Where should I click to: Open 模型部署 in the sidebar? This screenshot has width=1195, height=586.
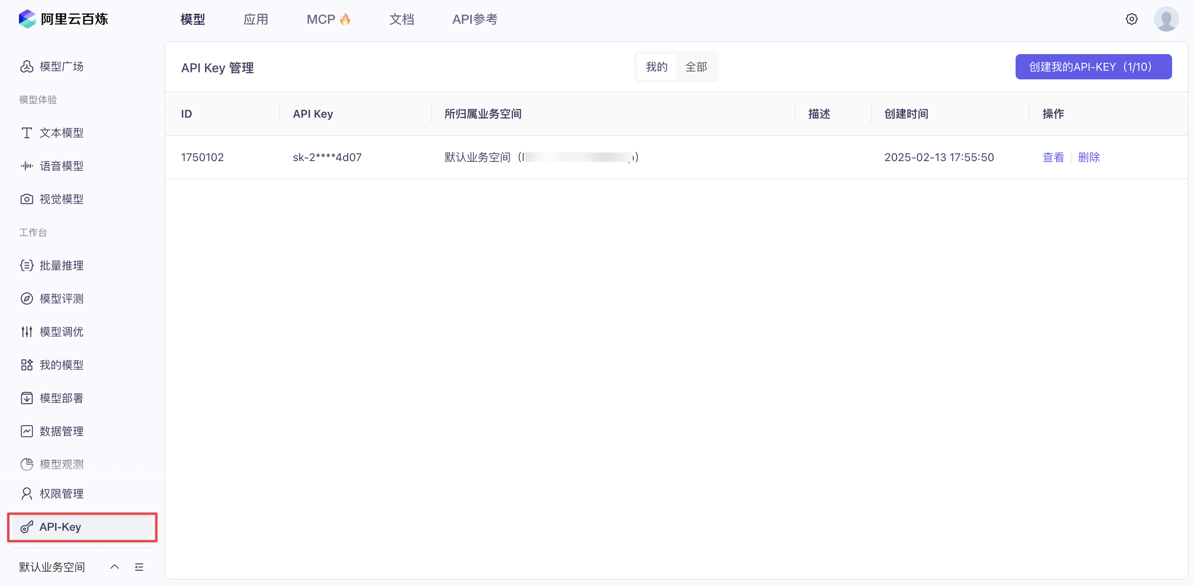click(x=61, y=398)
